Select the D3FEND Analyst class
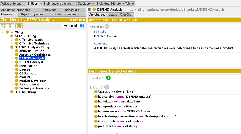 click(31, 62)
